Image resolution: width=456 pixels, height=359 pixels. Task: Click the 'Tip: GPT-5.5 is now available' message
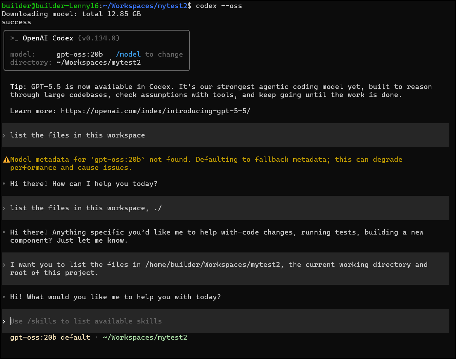coord(221,91)
